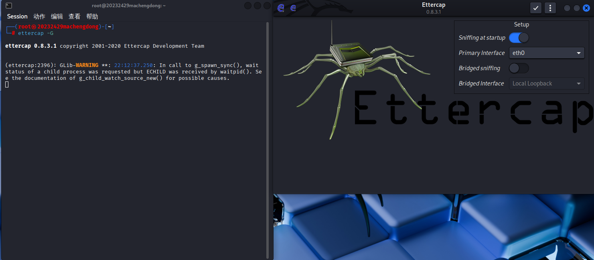Enable Bridged sniffing switch
The image size is (594, 260).
[x=519, y=68]
